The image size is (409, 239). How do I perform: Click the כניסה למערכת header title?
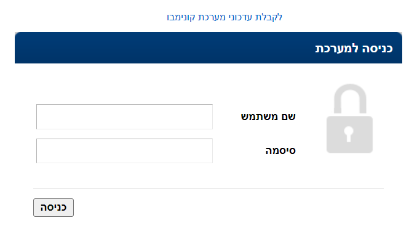coord(354,49)
